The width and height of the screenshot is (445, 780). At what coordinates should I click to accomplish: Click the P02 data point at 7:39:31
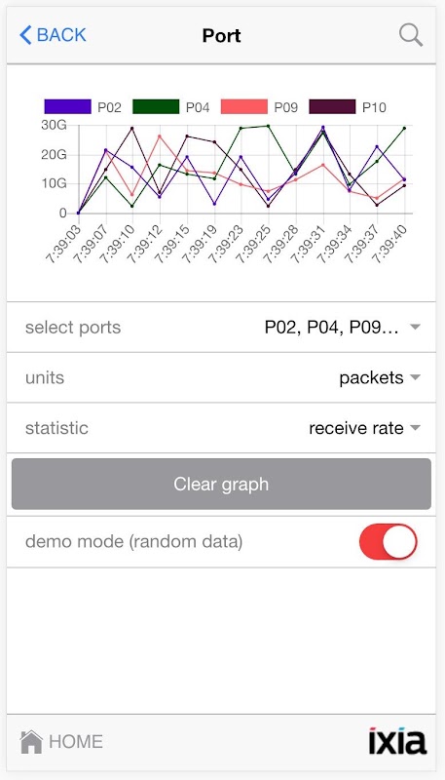point(323,128)
